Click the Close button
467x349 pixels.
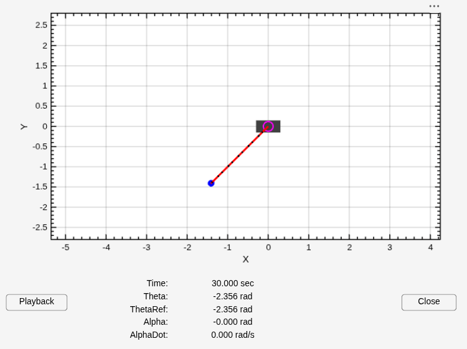428,302
